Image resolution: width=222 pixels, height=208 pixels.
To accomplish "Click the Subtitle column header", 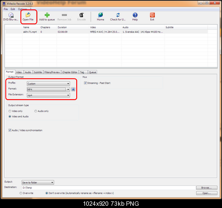I will [186, 27].
